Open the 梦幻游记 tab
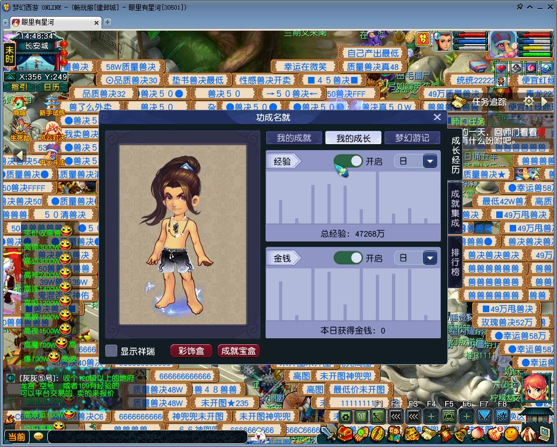The width and height of the screenshot is (557, 447). point(412,138)
